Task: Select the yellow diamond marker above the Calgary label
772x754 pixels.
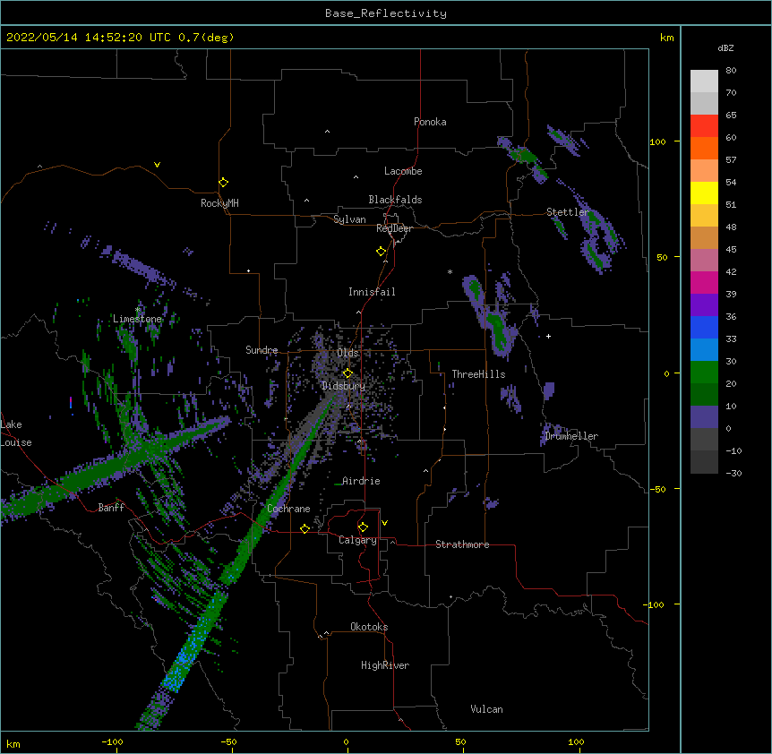Action: pos(363,527)
